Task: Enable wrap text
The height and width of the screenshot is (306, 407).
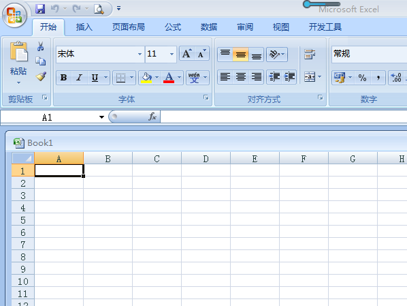Action: (x=310, y=54)
